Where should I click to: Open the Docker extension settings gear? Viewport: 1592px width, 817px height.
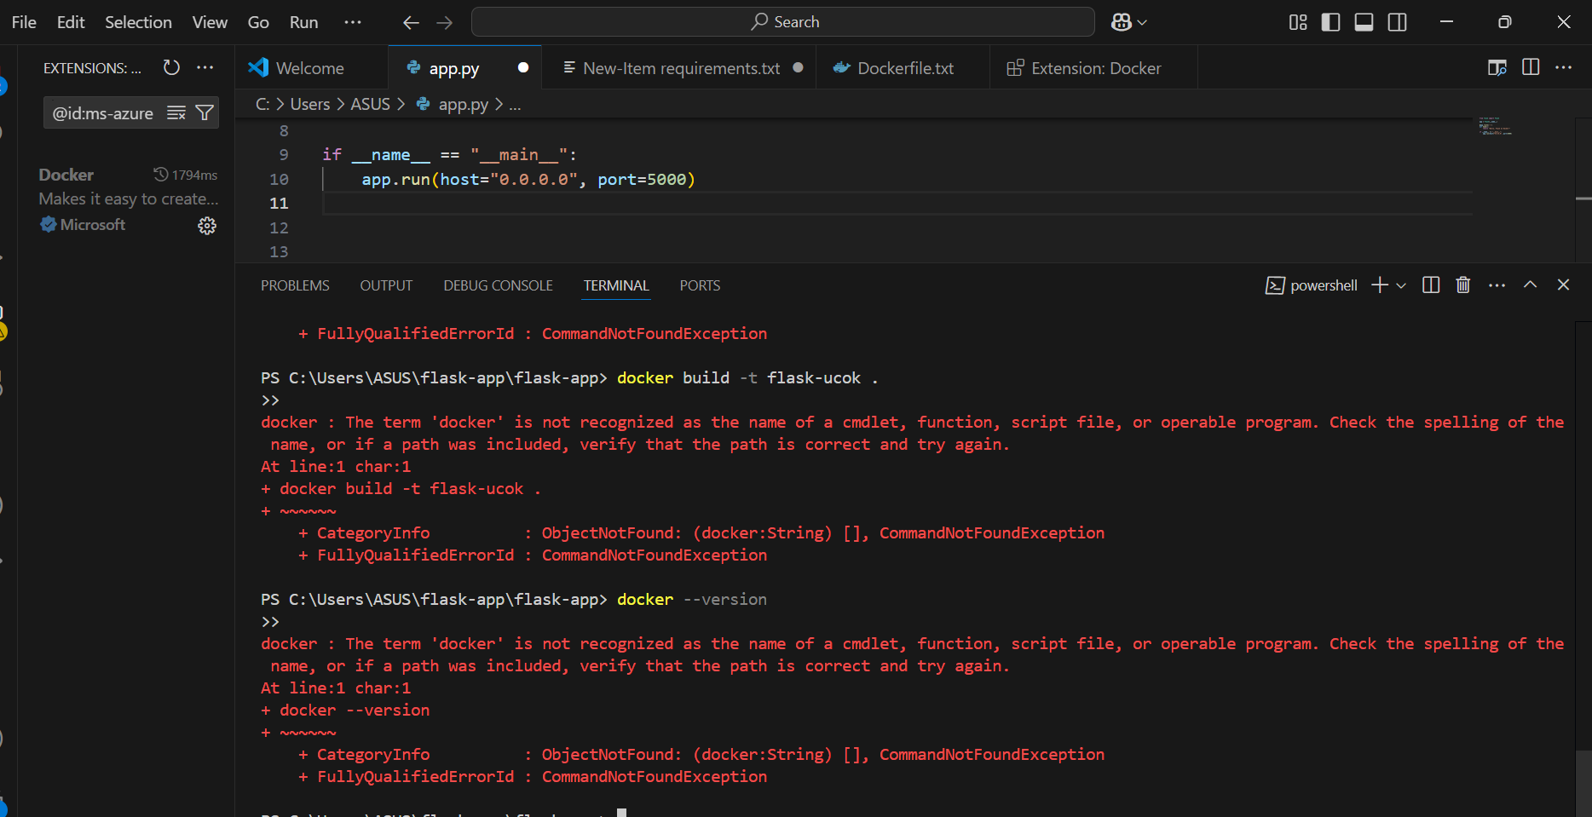pos(207,225)
